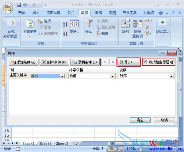Confirm sort with 确定 button

[140, 120]
